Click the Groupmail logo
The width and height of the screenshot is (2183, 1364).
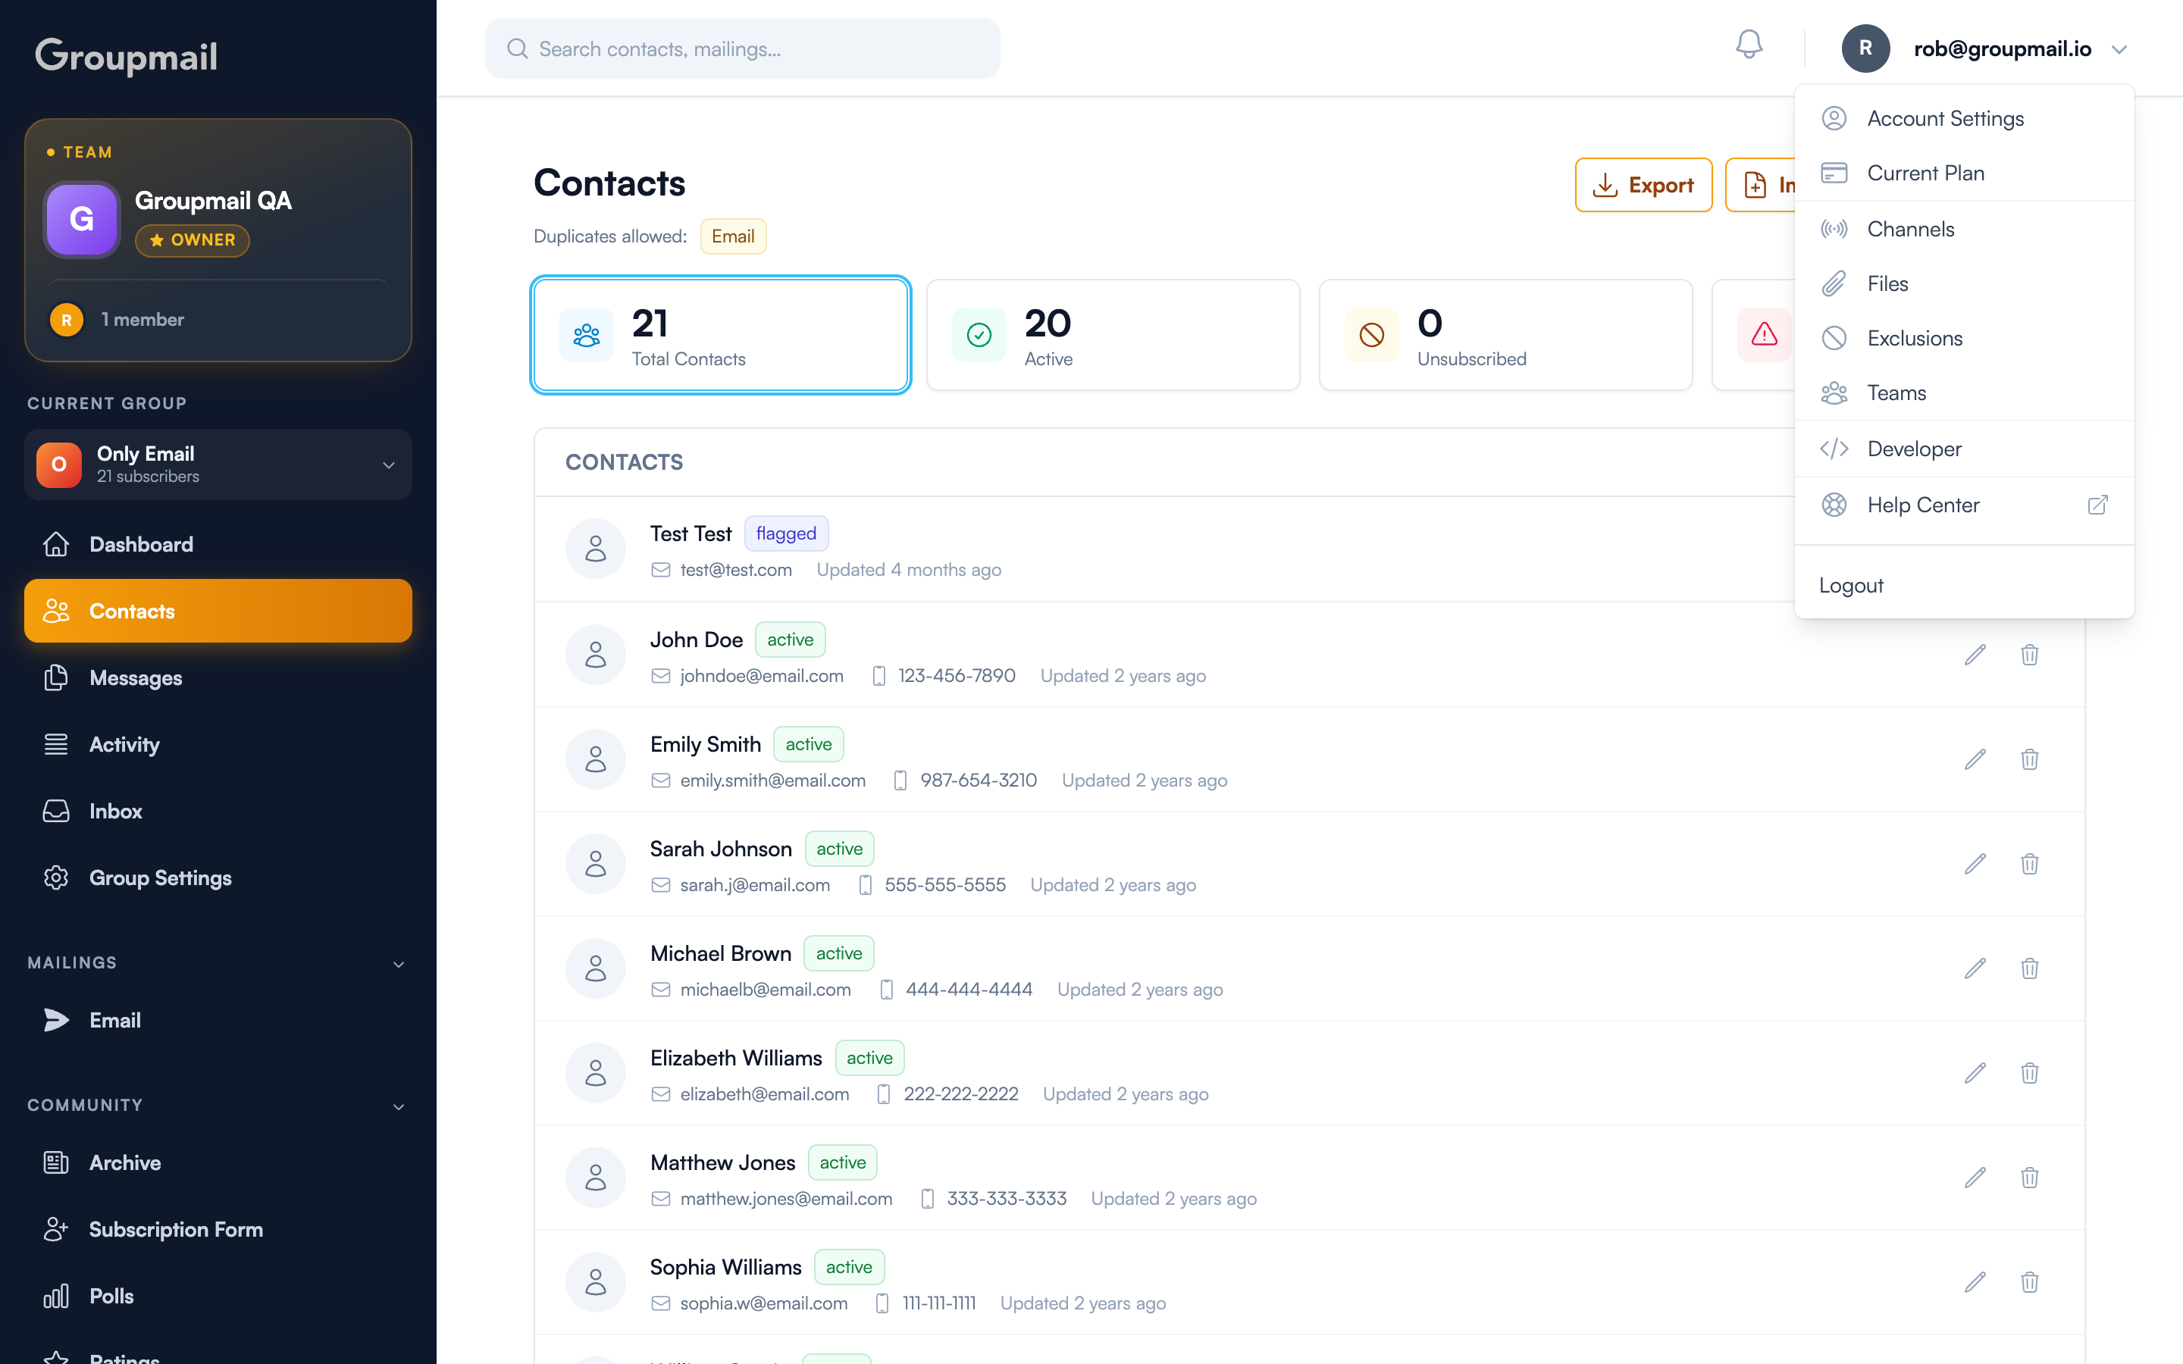click(x=127, y=56)
